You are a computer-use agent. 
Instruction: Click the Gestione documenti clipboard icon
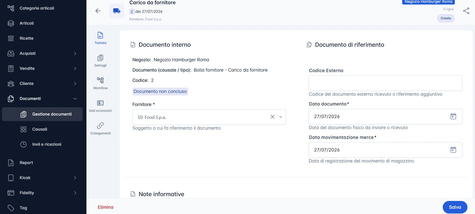(x=23, y=114)
